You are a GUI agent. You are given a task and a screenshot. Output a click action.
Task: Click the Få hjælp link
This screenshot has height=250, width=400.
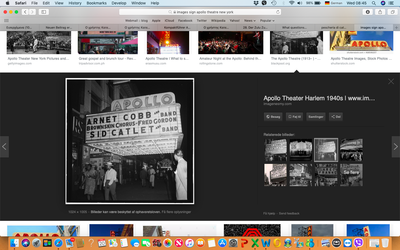(269, 213)
